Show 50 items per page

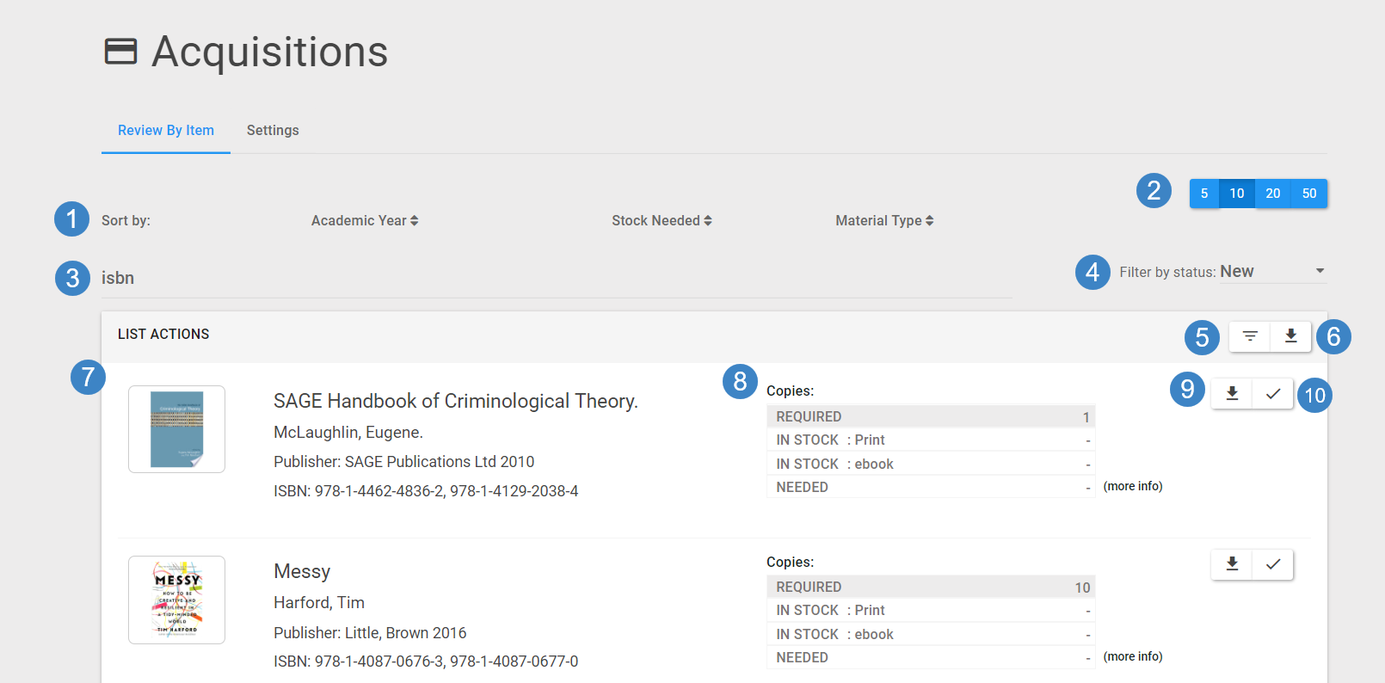coord(1309,194)
